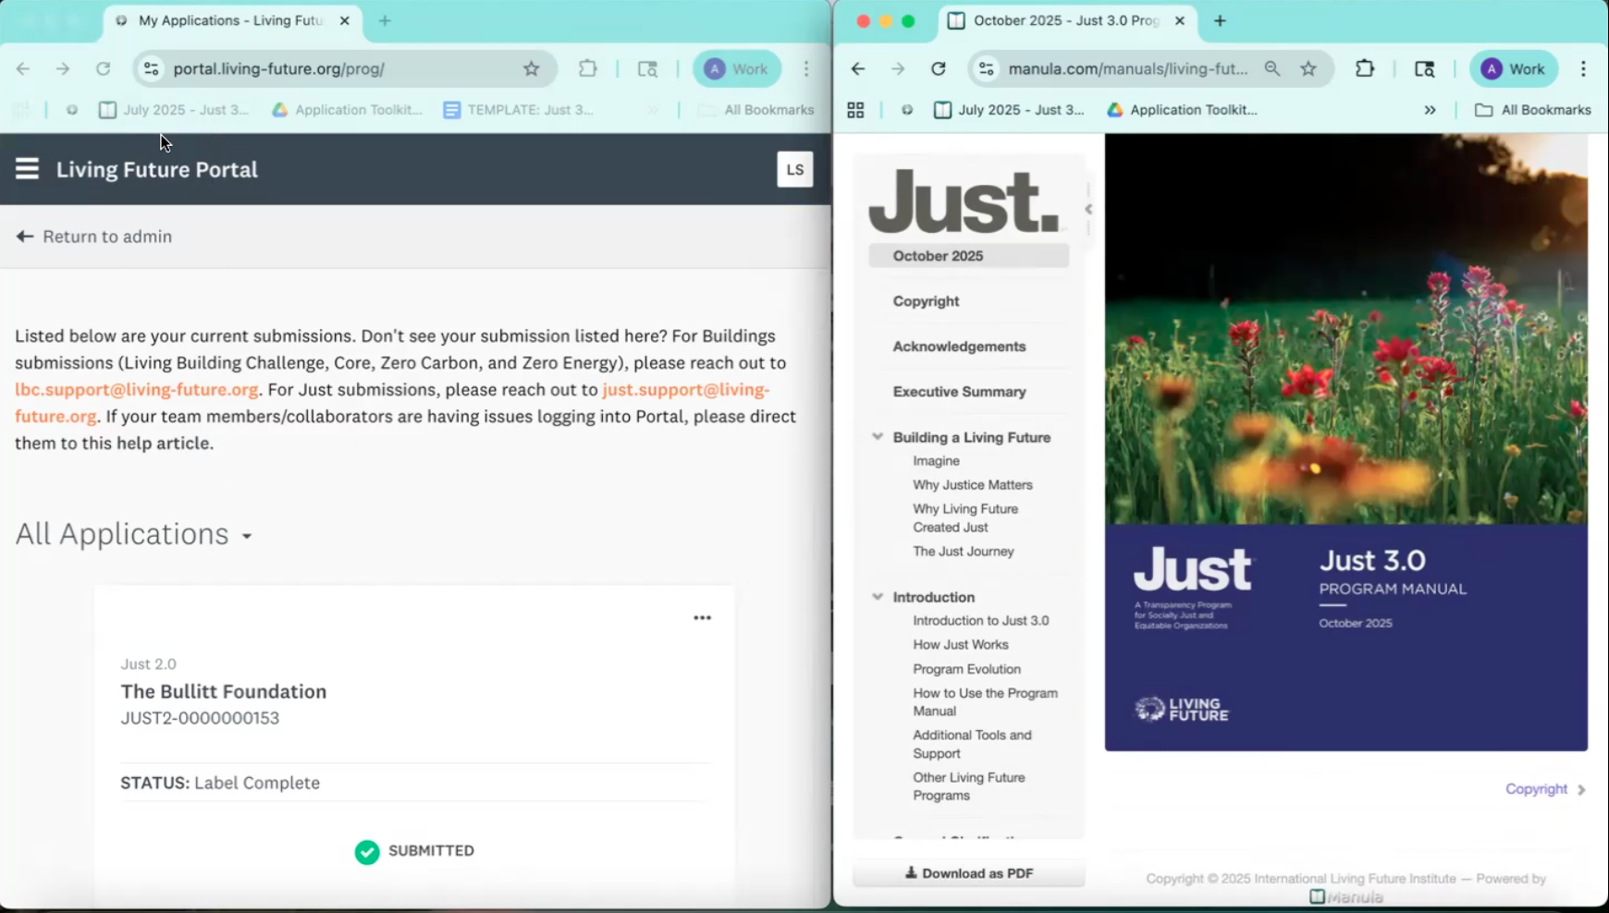1609x913 pixels.
Task: Open the apps grid in manula bookmarks bar
Action: coord(855,110)
